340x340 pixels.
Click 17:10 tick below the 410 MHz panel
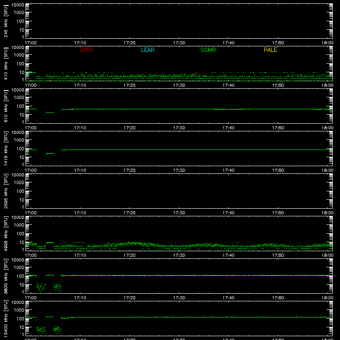tap(80, 85)
